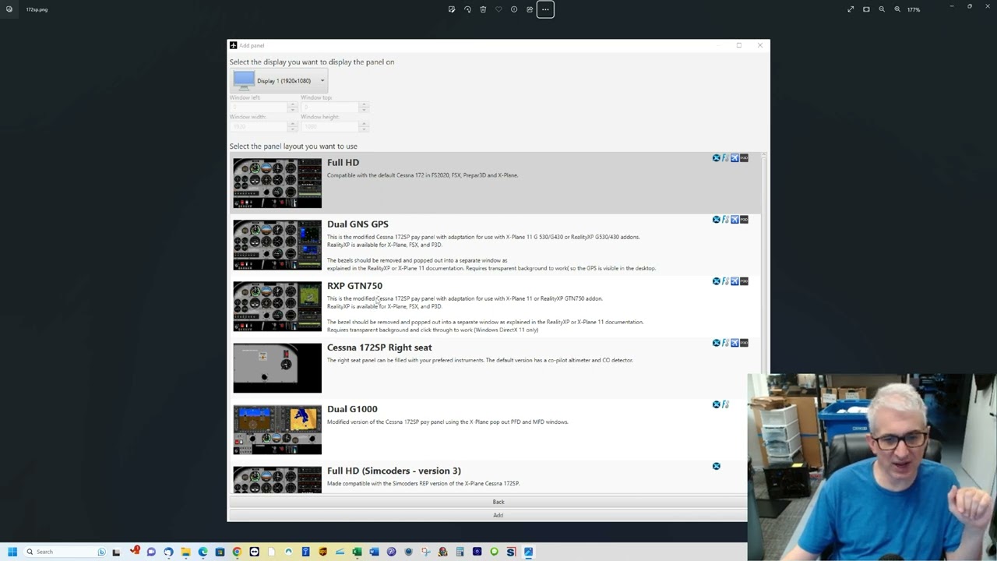This screenshot has height=561, width=997.
Task: Click the 177% zoom level
Action: point(914,9)
